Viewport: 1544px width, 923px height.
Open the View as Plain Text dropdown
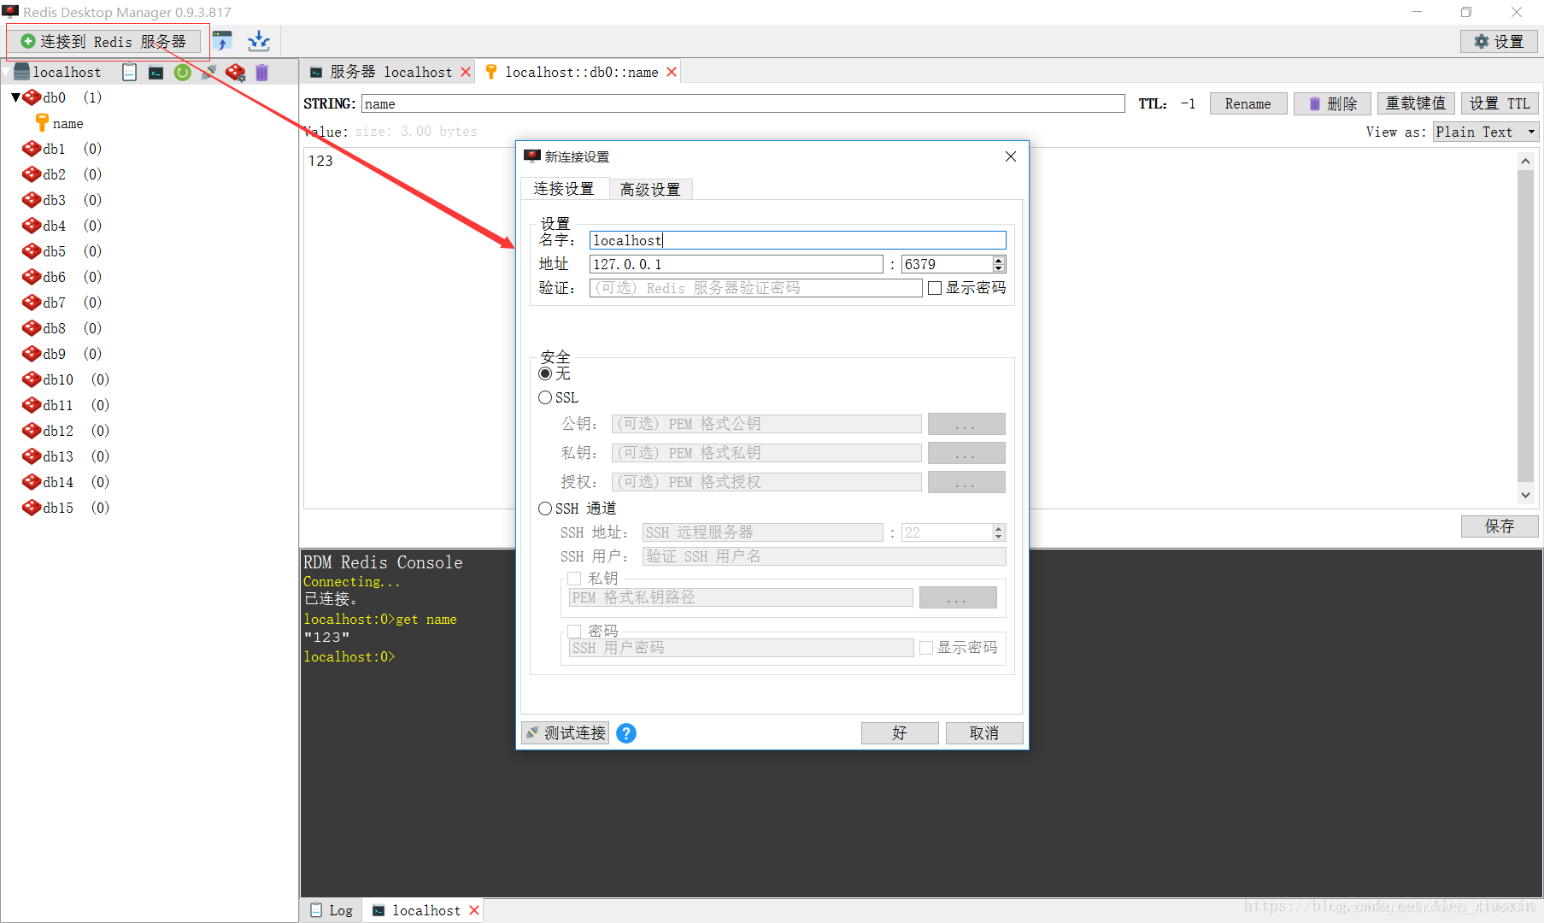[1485, 132]
